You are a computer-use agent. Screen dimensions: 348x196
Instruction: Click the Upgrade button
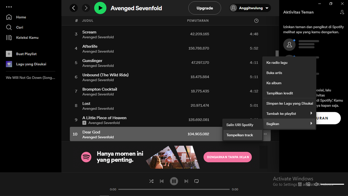[205, 8]
